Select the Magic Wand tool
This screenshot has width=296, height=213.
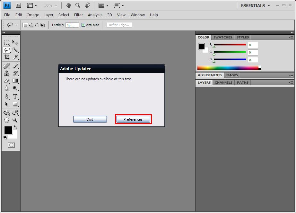click(x=15, y=50)
